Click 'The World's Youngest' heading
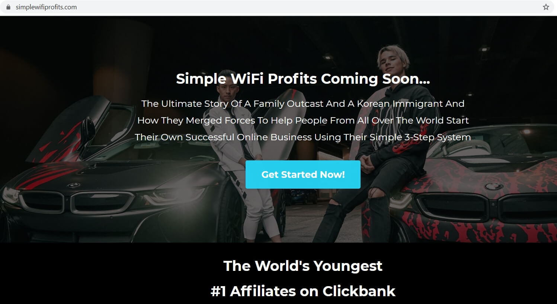The image size is (557, 304). 303,266
